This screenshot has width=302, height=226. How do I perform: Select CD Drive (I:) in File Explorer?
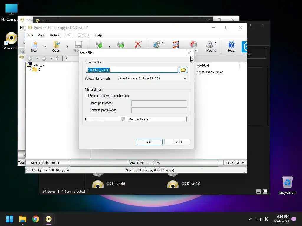(109, 184)
